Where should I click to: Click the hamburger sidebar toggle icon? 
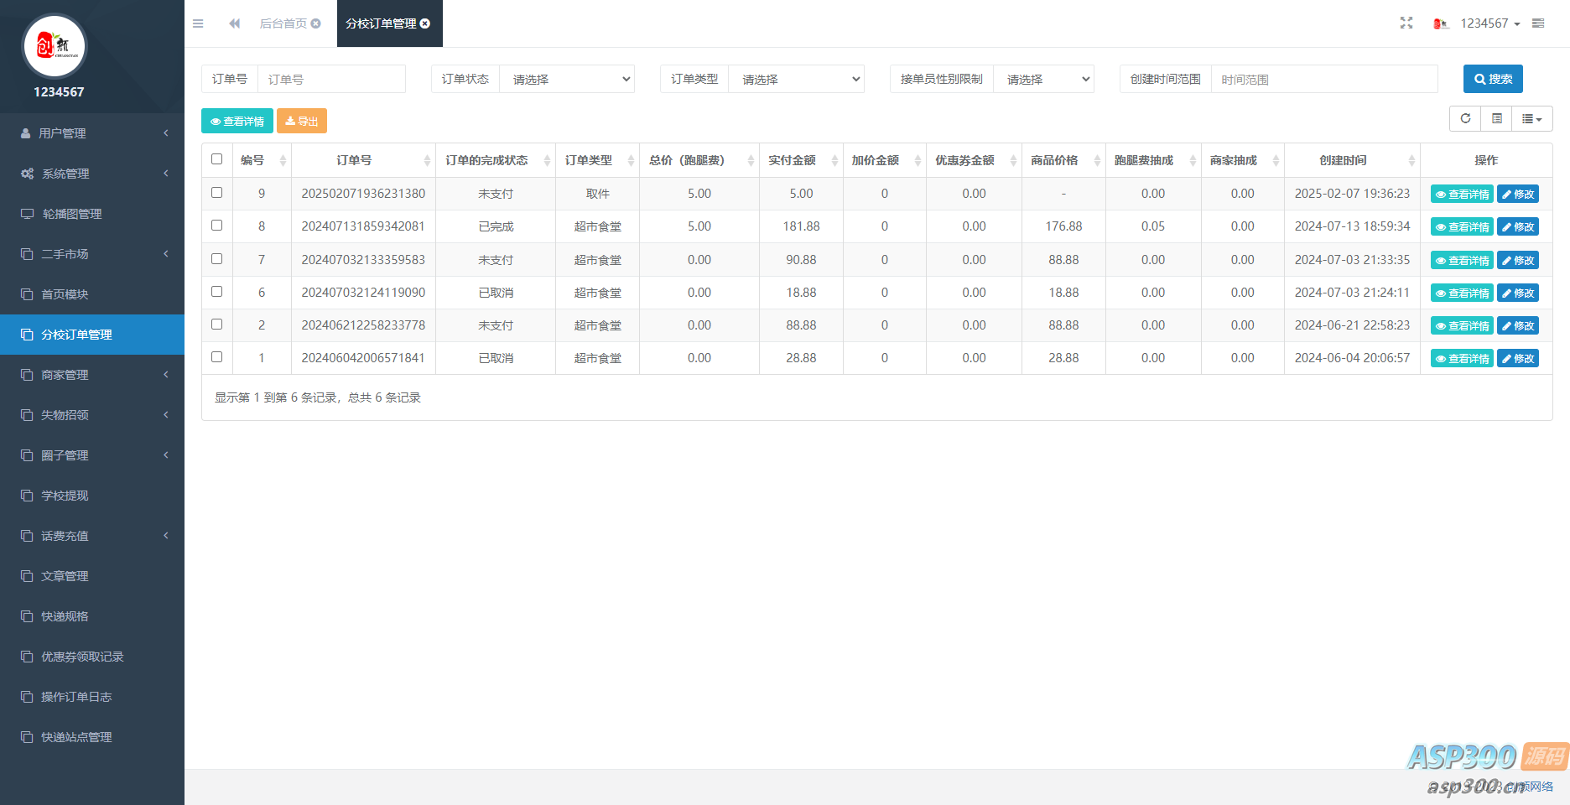198,23
